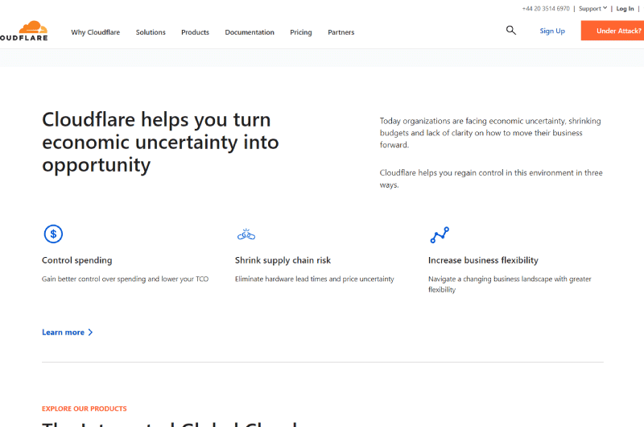Click the EXPLORE OUR PRODUCTS label
Image resolution: width=644 pixels, height=427 pixels.
pyautogui.click(x=85, y=408)
